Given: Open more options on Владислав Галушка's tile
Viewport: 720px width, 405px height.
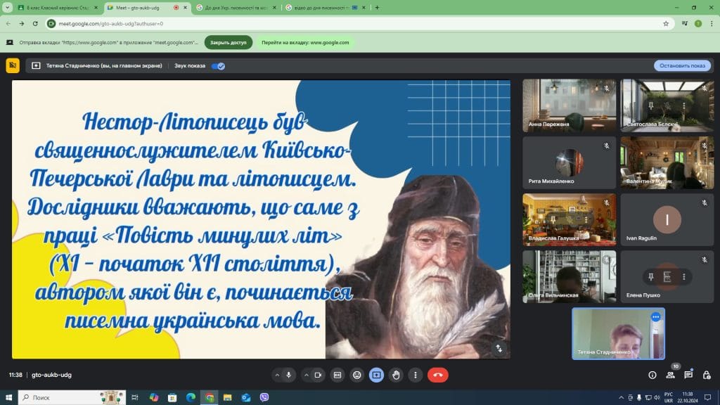Looking at the screenshot, I should point(586,220).
